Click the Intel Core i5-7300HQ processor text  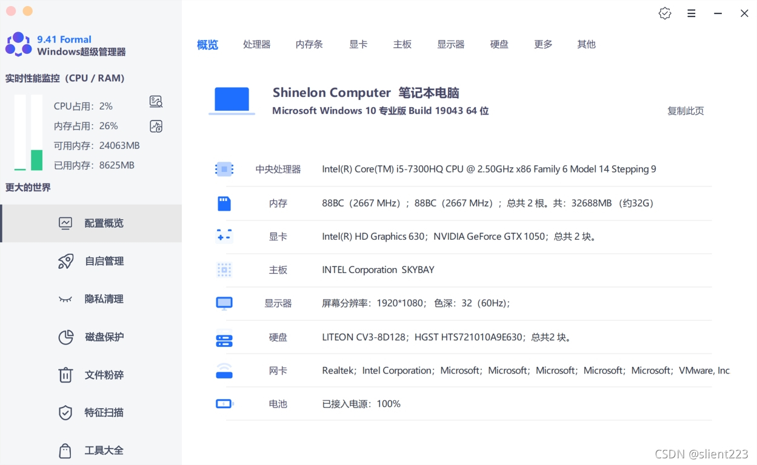pyautogui.click(x=489, y=170)
